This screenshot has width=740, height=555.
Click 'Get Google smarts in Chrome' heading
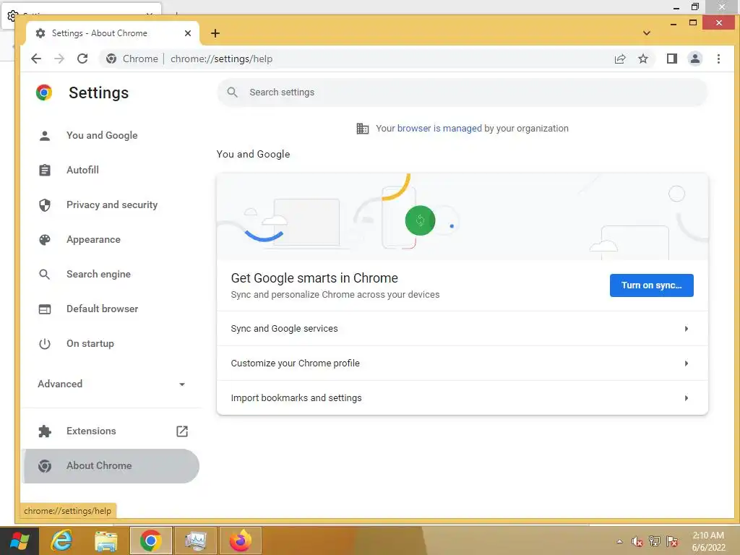314,278
